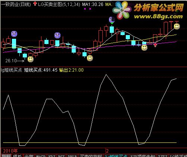The width and height of the screenshot is (187, 157).
Task: Select the 全部 indicator tab
Action: [29, 156]
